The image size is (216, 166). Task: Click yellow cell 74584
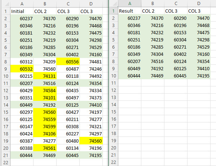pos(45,90)
